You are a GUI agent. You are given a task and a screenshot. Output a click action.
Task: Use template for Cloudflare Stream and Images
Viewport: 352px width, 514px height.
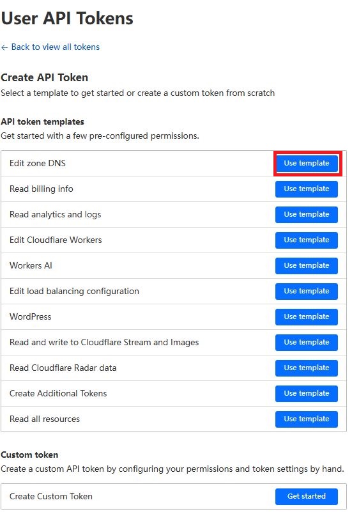306,342
